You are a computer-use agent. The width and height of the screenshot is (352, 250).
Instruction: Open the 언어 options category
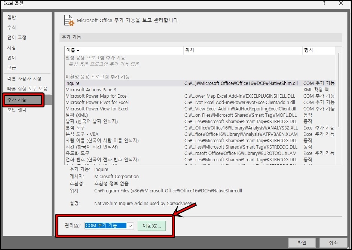click(12, 58)
